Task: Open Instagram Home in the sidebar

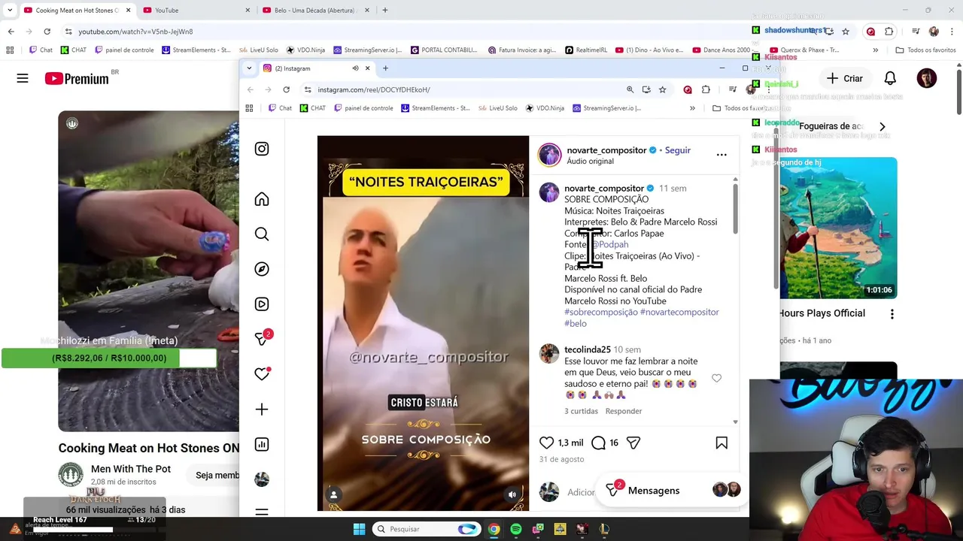Action: 262,199
